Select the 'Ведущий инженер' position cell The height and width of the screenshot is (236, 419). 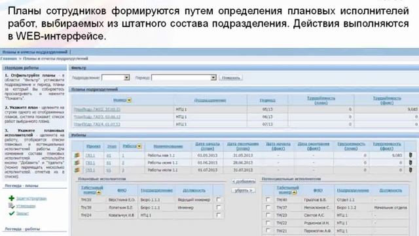[194, 200]
